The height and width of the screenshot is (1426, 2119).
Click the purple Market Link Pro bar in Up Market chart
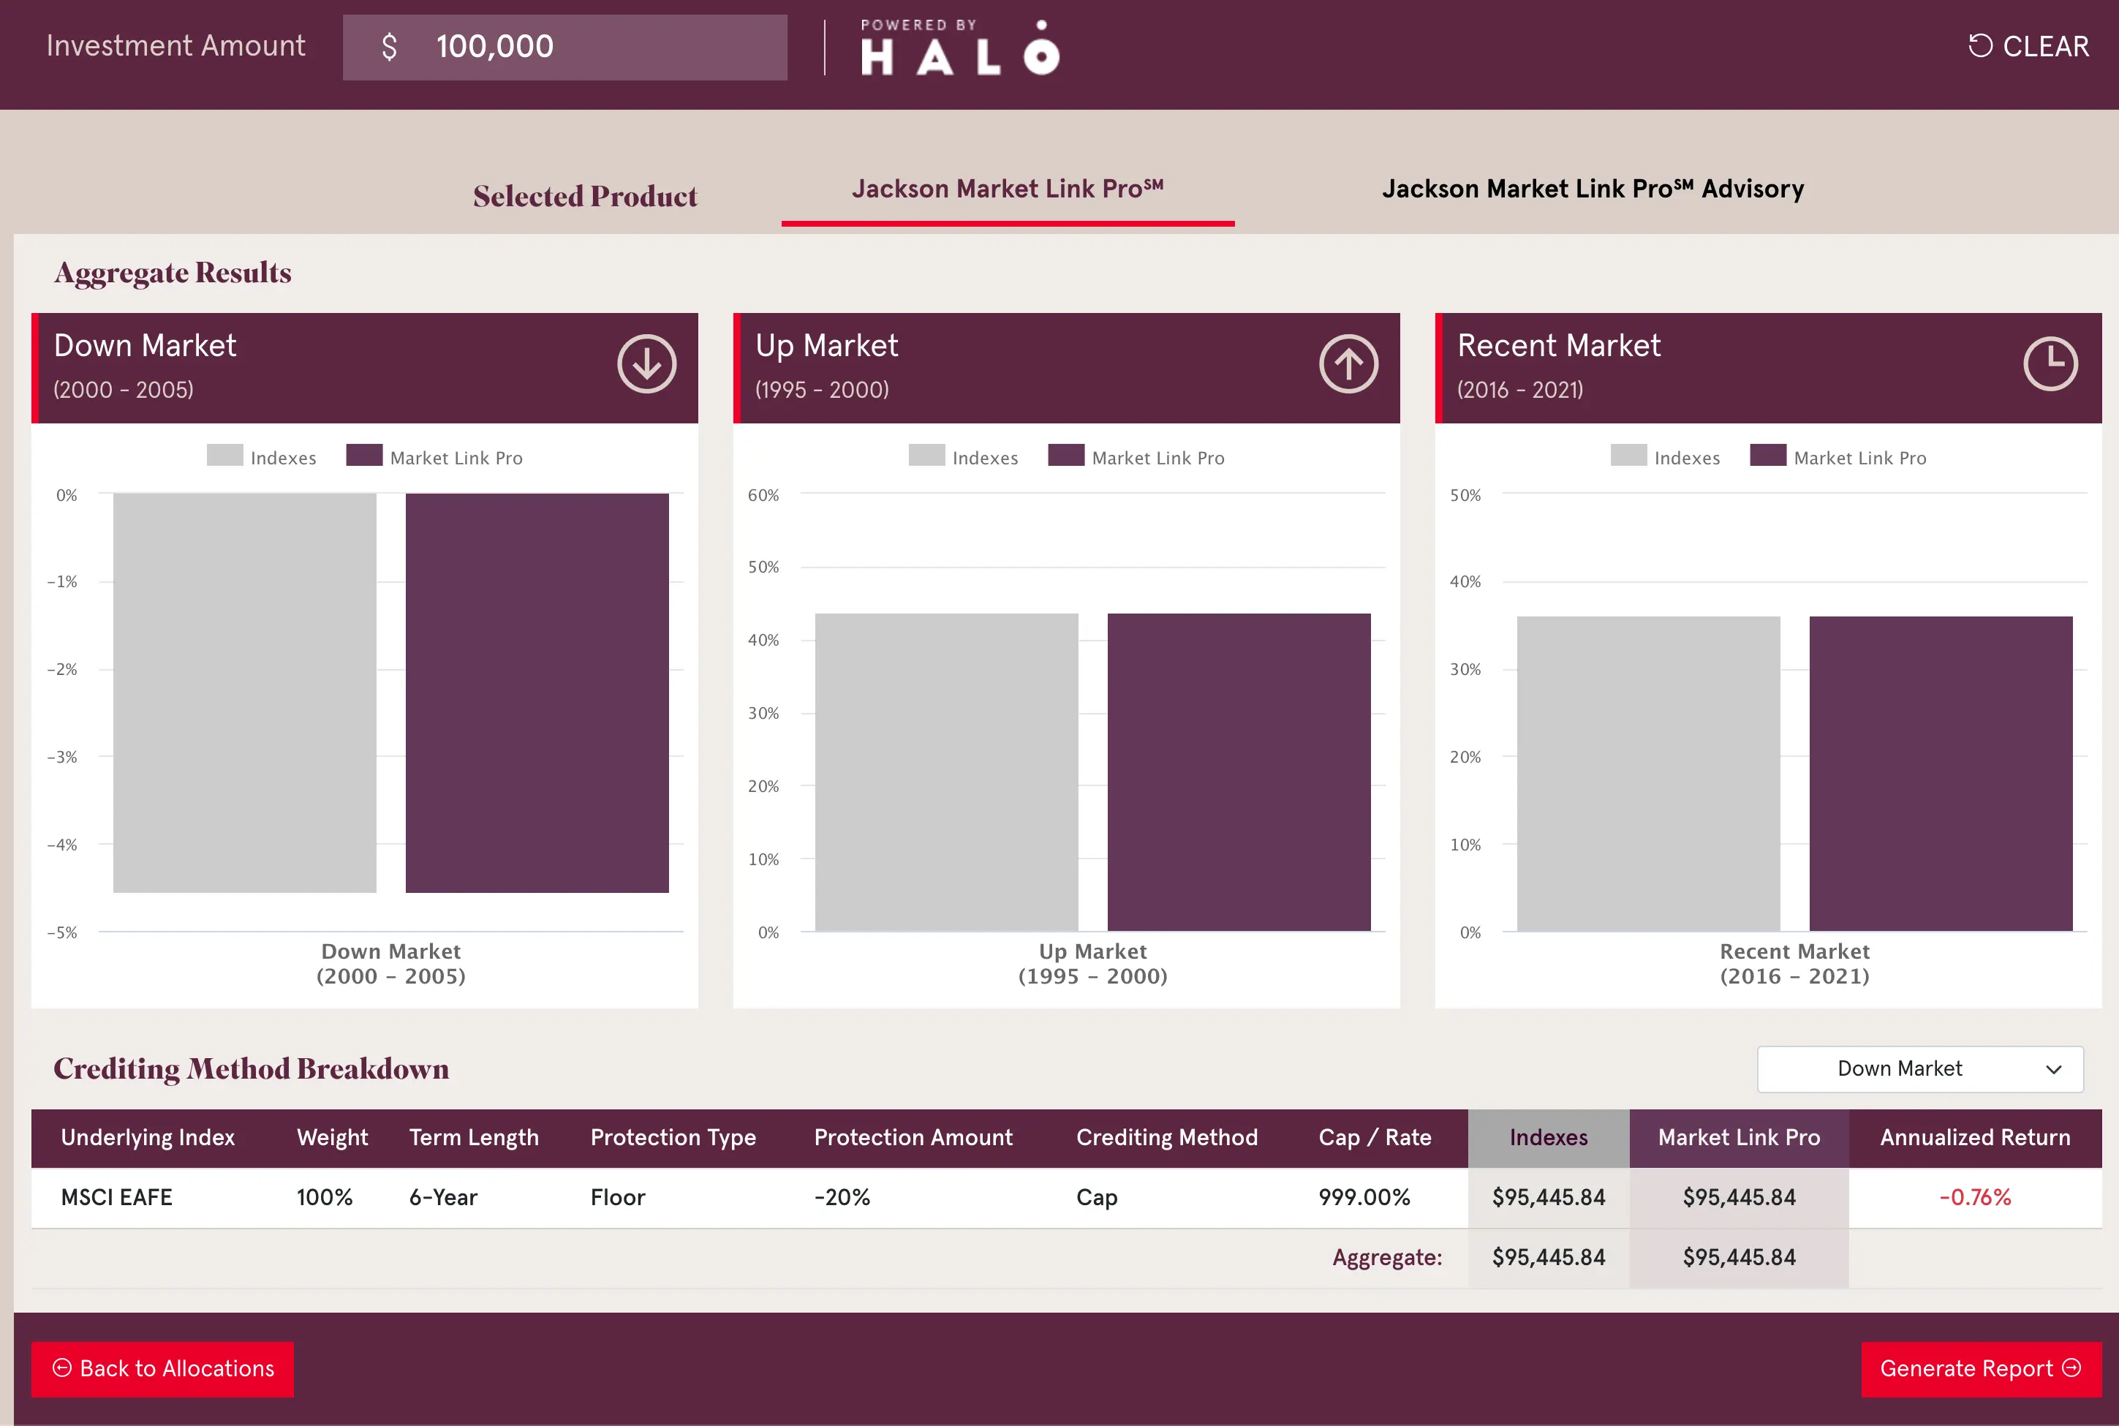[1239, 772]
